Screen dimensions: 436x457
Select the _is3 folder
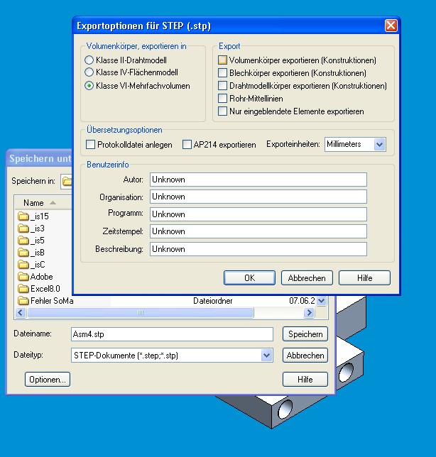[x=31, y=228]
